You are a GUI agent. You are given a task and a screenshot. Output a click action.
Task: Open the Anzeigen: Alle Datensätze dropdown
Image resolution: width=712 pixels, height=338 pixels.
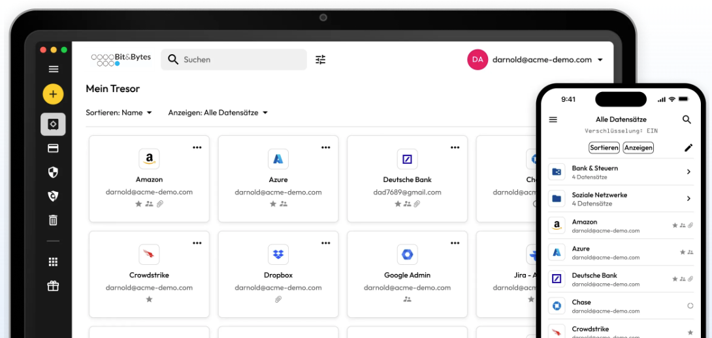218,112
